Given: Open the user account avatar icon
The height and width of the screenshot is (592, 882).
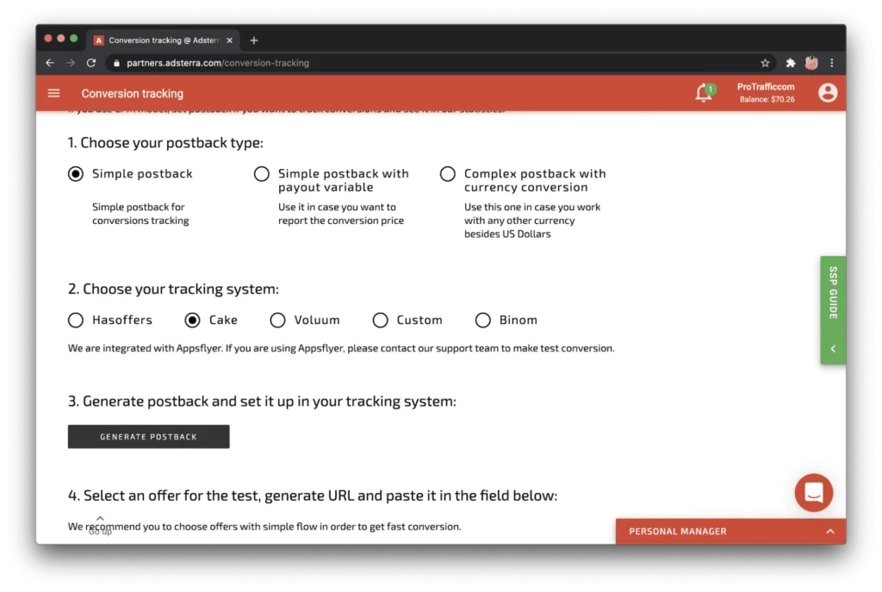Looking at the screenshot, I should [x=828, y=93].
